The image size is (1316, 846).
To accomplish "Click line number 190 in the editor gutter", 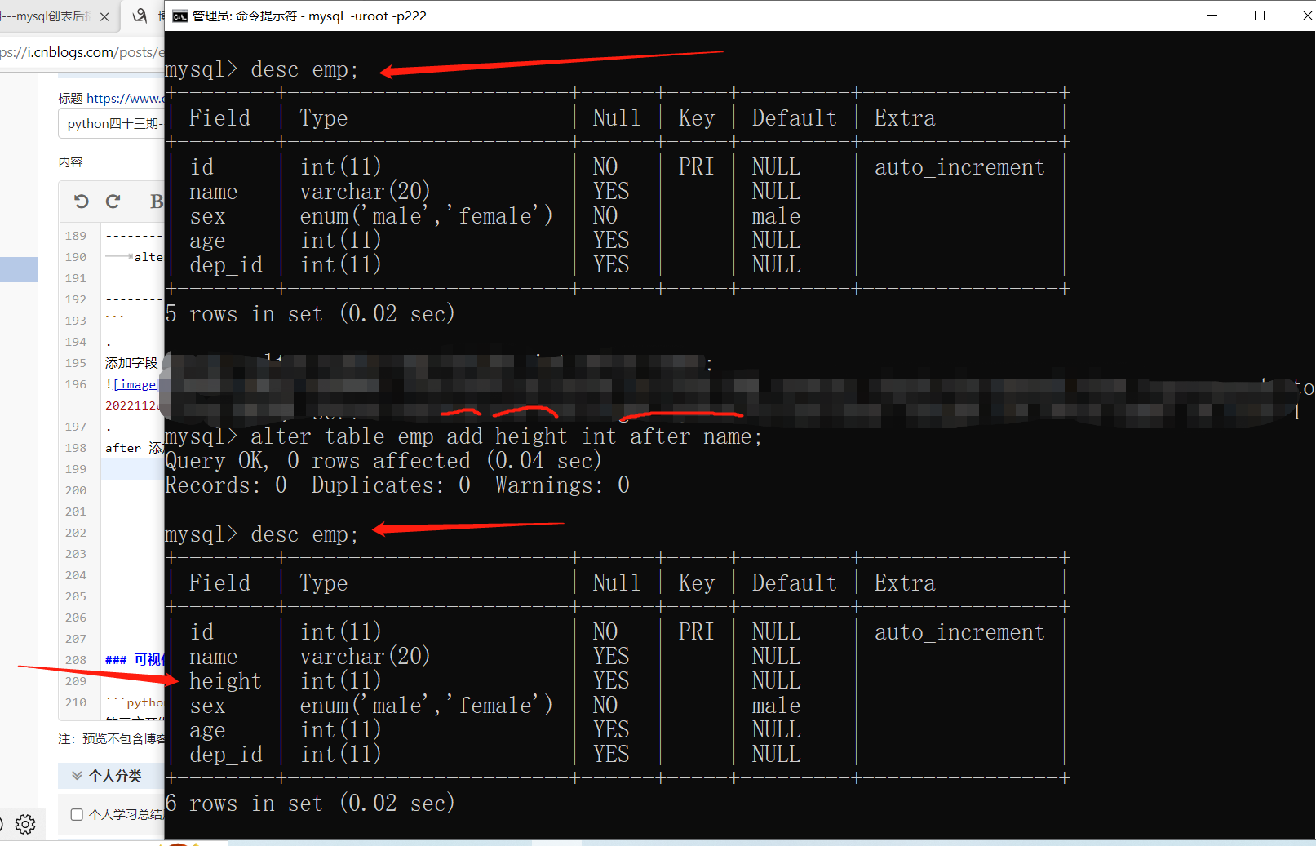I will coord(76,257).
